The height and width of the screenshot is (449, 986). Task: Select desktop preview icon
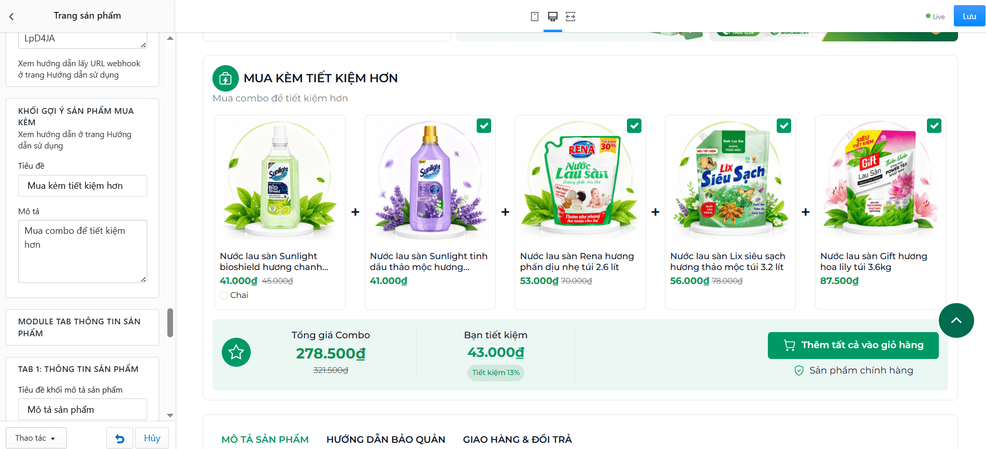(x=553, y=17)
